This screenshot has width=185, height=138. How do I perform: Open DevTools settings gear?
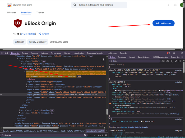tap(174, 53)
